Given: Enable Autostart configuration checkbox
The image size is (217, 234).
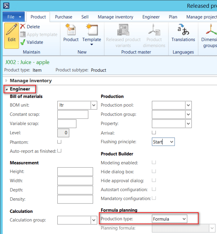Looking at the screenshot, I should (x=154, y=189).
